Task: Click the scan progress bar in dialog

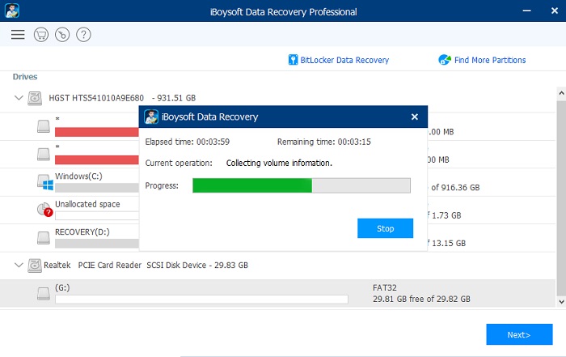Action: click(302, 185)
